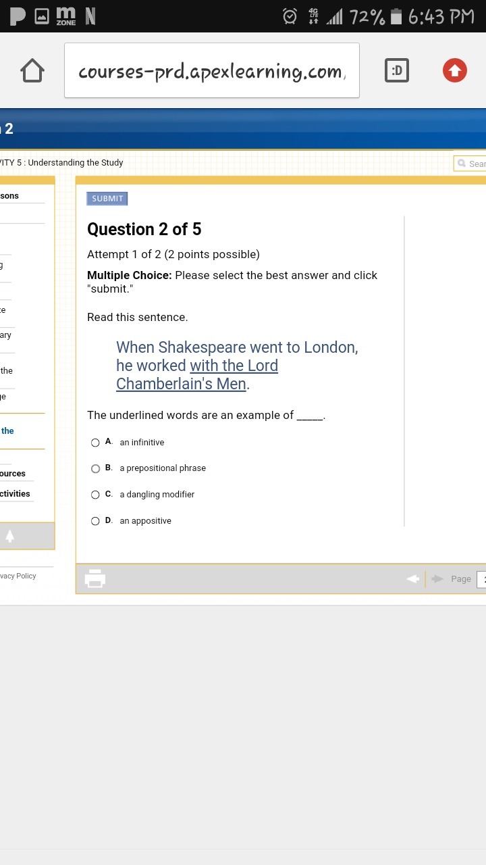The height and width of the screenshot is (865, 486).
Task: Choose answer D, an appositive
Action: [95, 521]
